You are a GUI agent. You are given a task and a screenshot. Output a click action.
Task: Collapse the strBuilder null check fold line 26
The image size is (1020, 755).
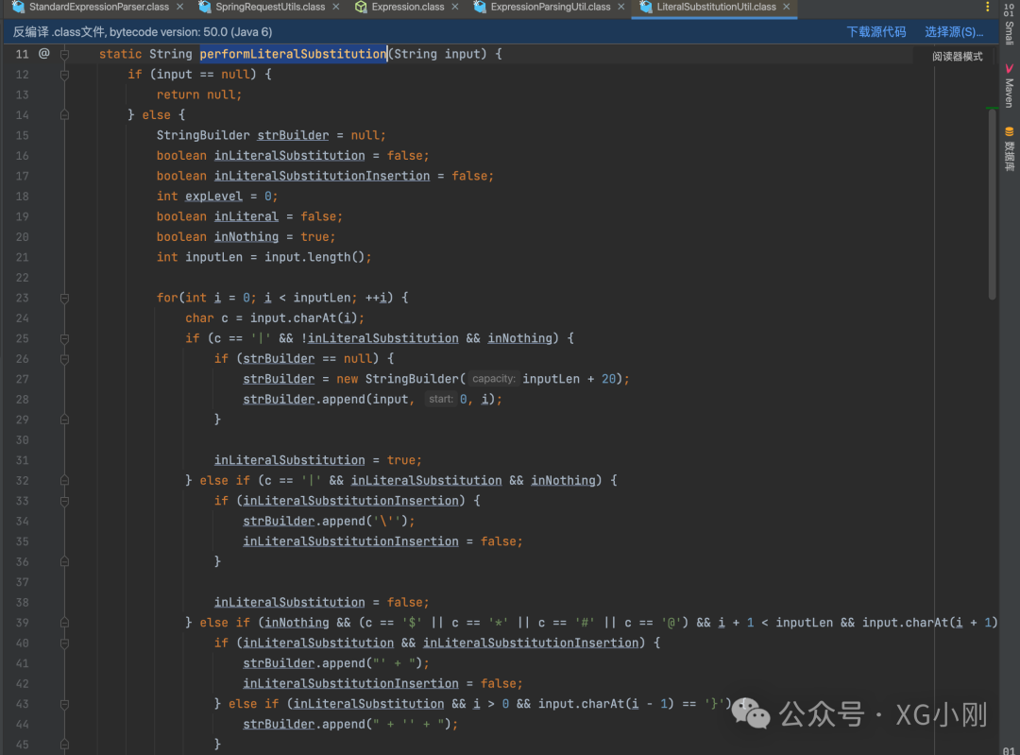pyautogui.click(x=64, y=359)
